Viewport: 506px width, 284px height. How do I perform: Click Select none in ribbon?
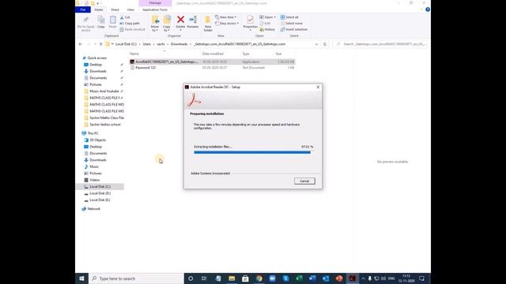292,23
